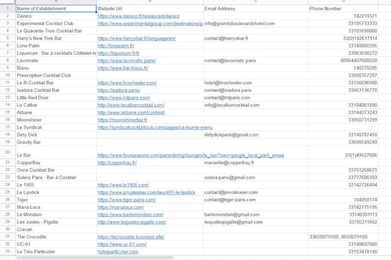Screen dimensions: 391x260
Task: Select the 'Phone Number' header cell
Action: (x=343, y=9)
